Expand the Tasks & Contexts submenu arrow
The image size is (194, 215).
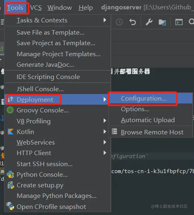(x=105, y=20)
